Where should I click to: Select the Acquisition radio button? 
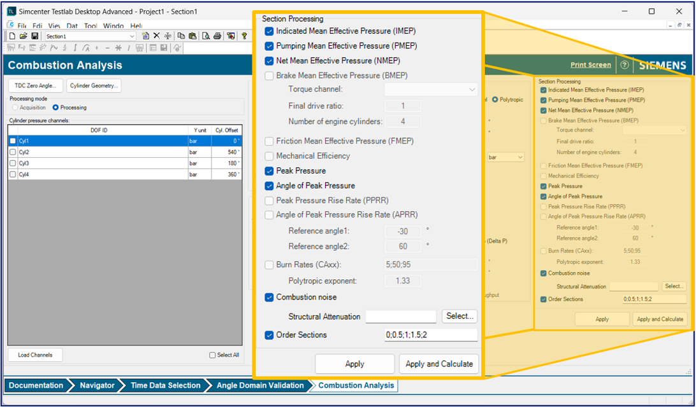click(15, 107)
